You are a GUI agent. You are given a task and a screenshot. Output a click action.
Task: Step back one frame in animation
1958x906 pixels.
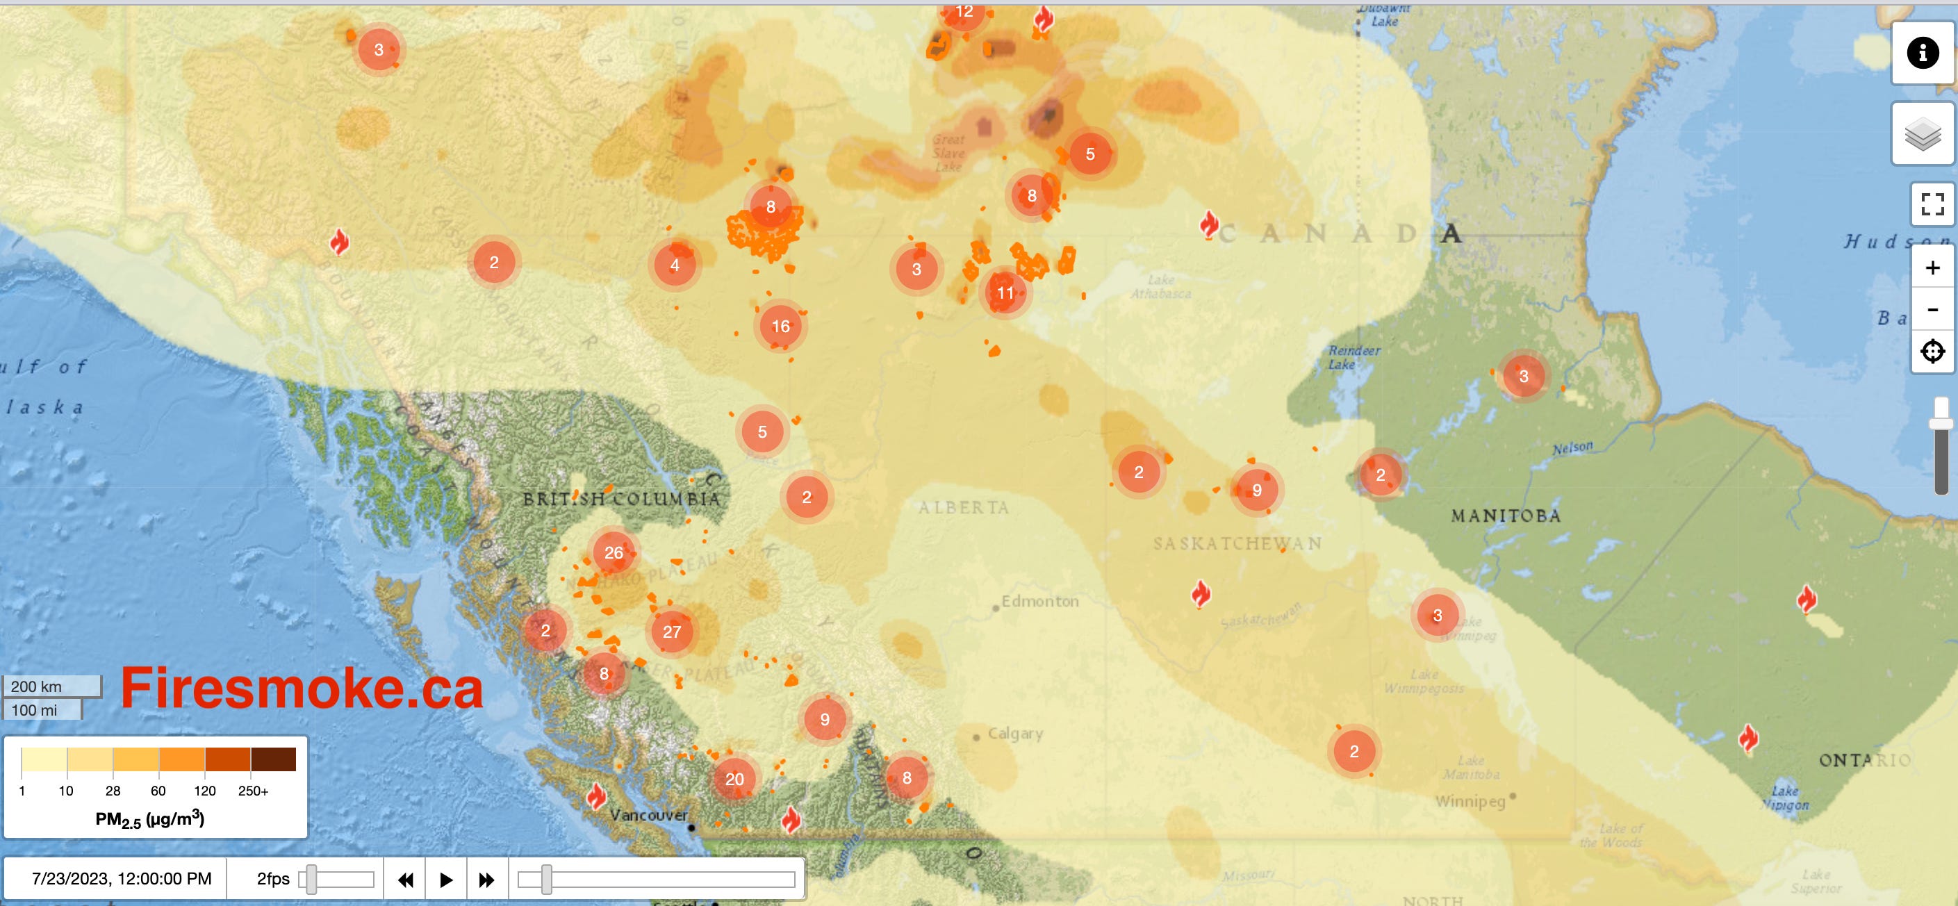click(406, 880)
